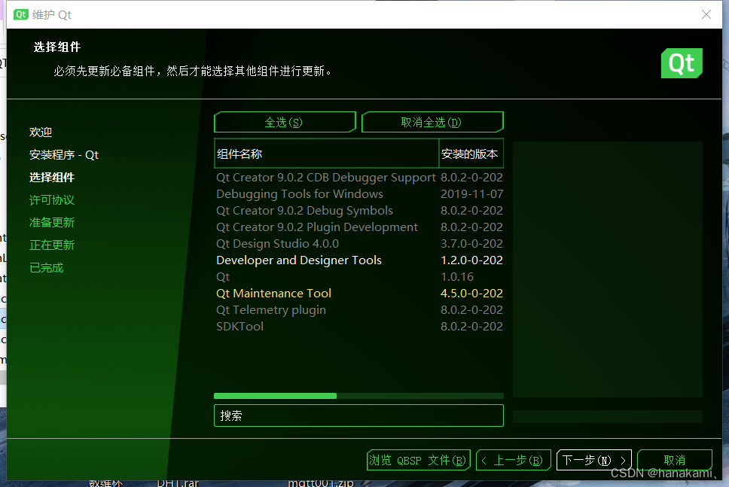Select Qt Creator 9.0.2 Debug Symbols row
Image resolution: width=729 pixels, height=487 pixels.
[x=358, y=211]
